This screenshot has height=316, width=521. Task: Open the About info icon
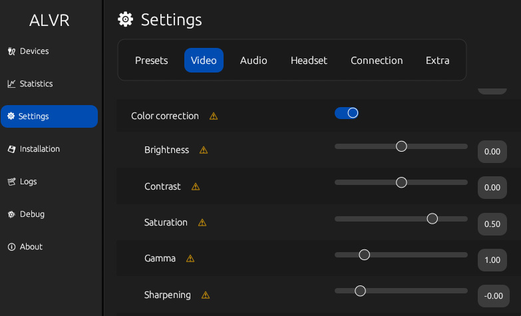[11, 247]
